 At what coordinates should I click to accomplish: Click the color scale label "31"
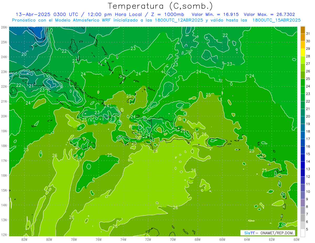click(x=308, y=34)
